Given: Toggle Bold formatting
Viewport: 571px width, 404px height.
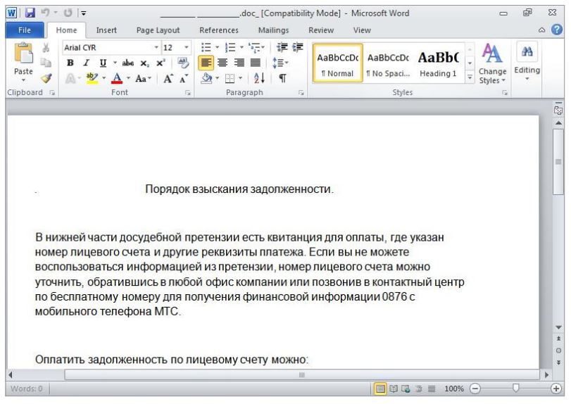Looking at the screenshot, I should pos(70,64).
